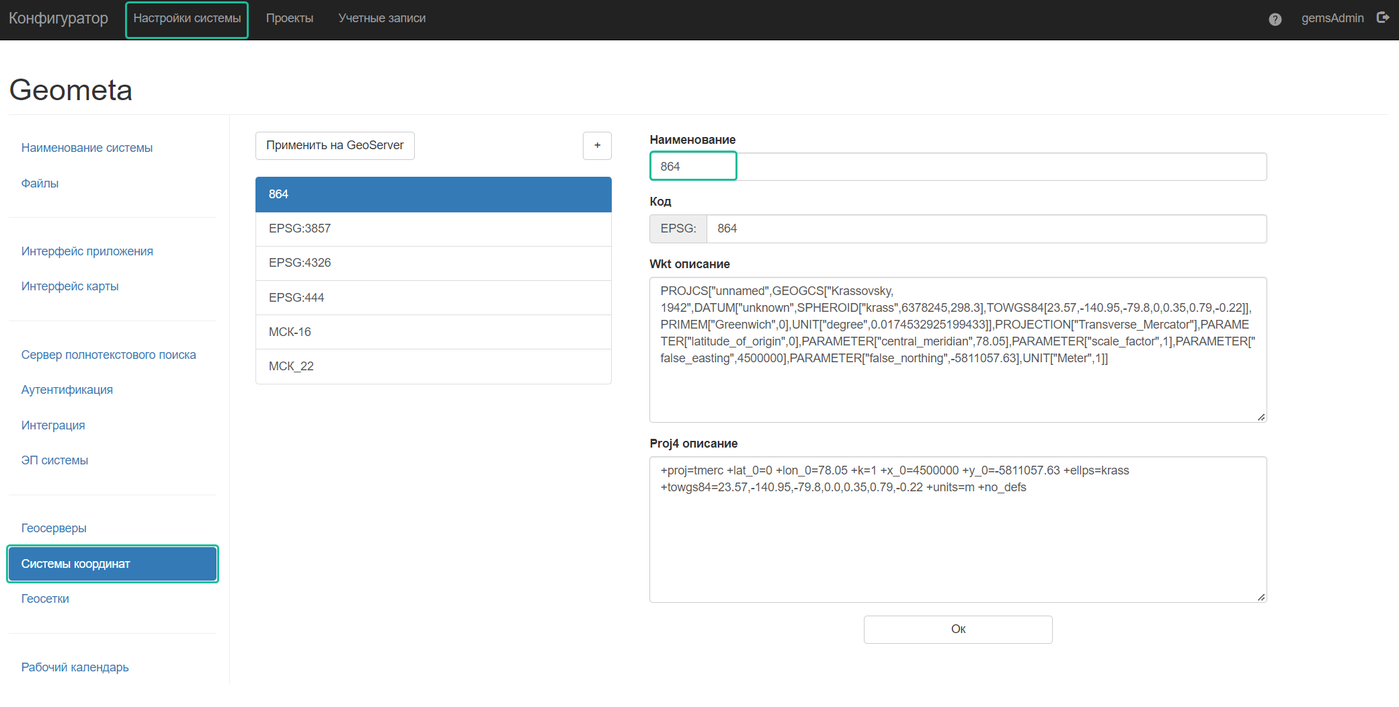Open the Геосетки section
The width and height of the screenshot is (1399, 707).
pyautogui.click(x=45, y=599)
